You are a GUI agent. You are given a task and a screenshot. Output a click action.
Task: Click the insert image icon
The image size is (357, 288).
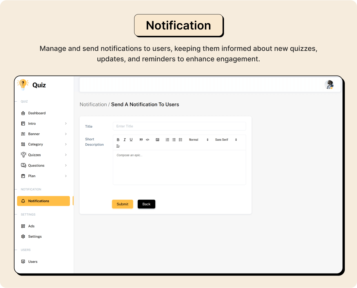pyautogui.click(x=157, y=140)
